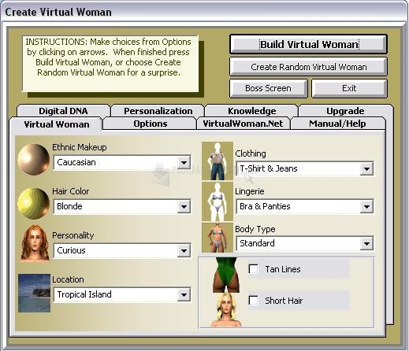The height and width of the screenshot is (351, 409).
Task: Open the Clothing dropdown showing T-Shirt & Jeans
Action: 366,169
